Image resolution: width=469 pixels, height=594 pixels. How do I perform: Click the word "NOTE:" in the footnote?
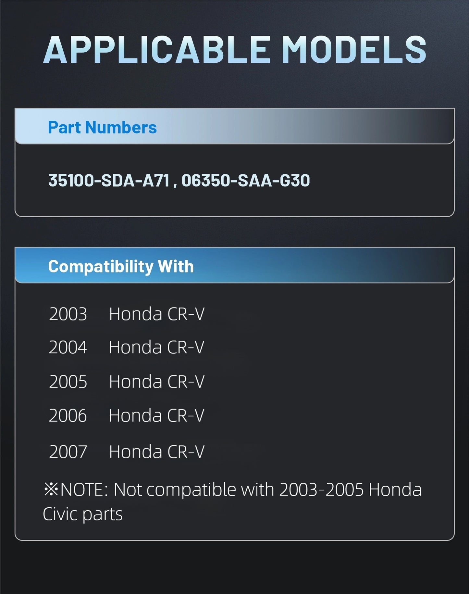pos(84,490)
